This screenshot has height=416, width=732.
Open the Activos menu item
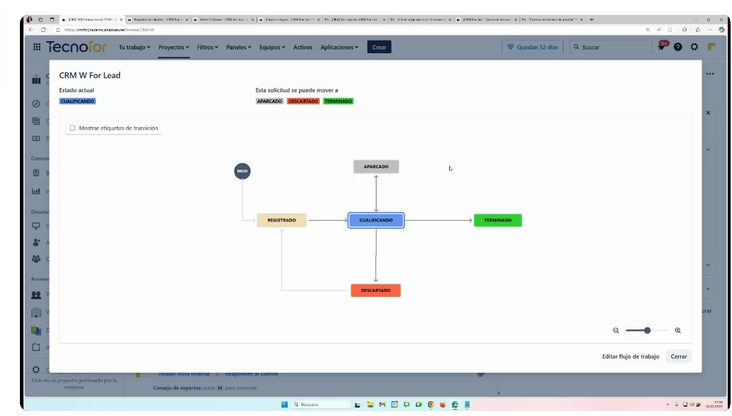point(303,47)
